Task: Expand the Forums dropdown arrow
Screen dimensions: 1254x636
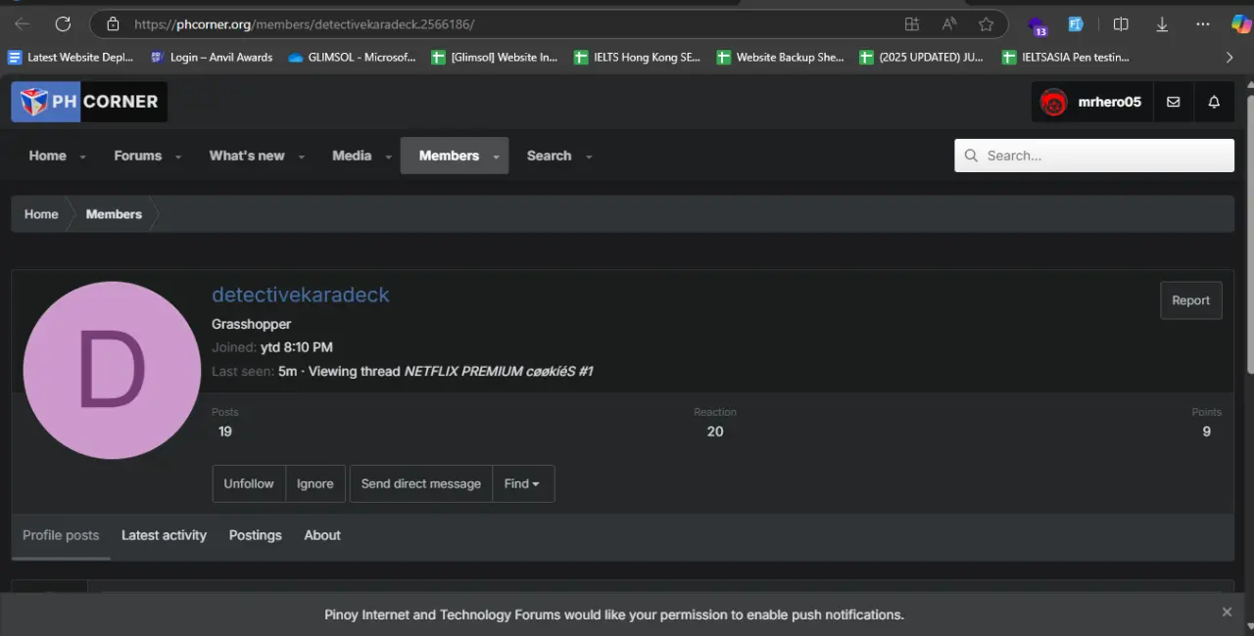Action: 177,157
